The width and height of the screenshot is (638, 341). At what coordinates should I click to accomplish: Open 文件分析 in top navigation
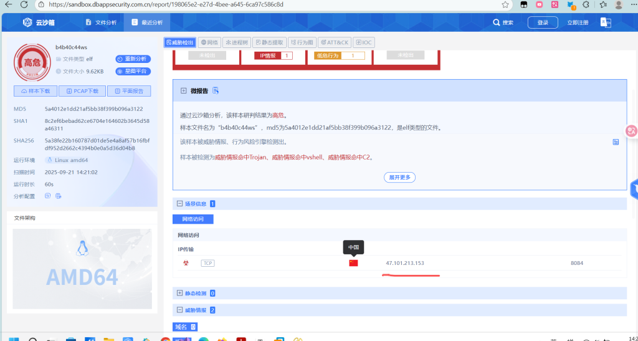(x=101, y=22)
